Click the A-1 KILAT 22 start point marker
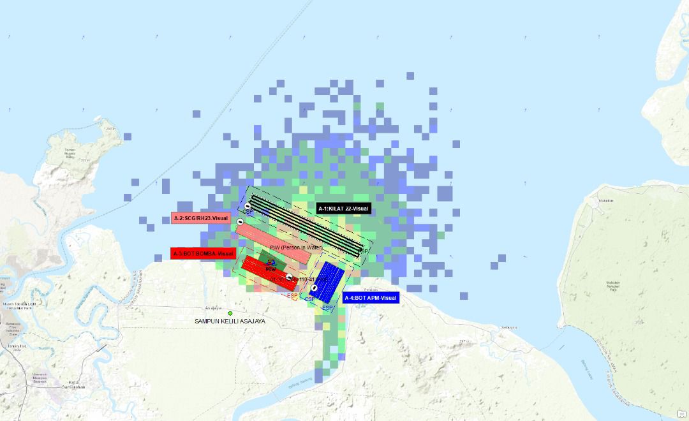The height and width of the screenshot is (421, 689). 248,206
